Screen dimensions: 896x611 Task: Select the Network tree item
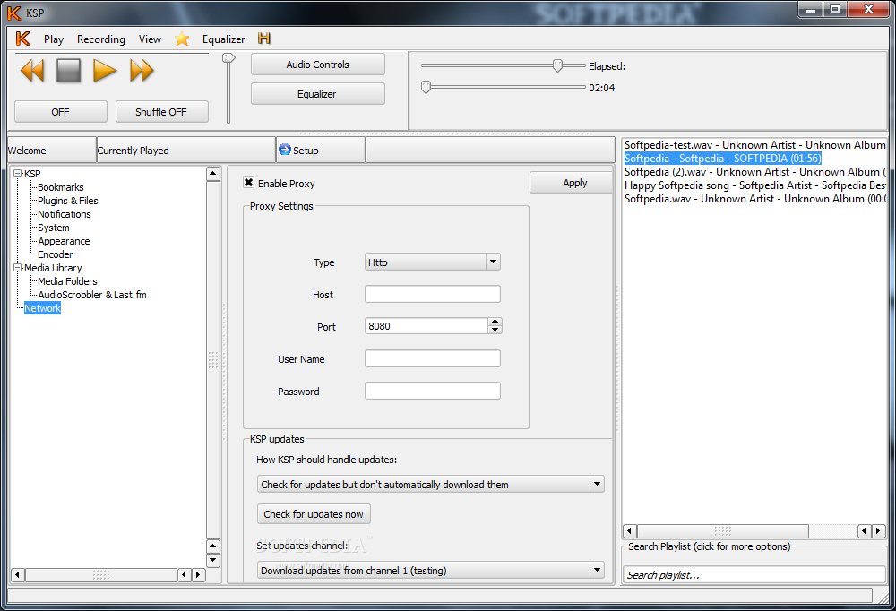[x=42, y=308]
